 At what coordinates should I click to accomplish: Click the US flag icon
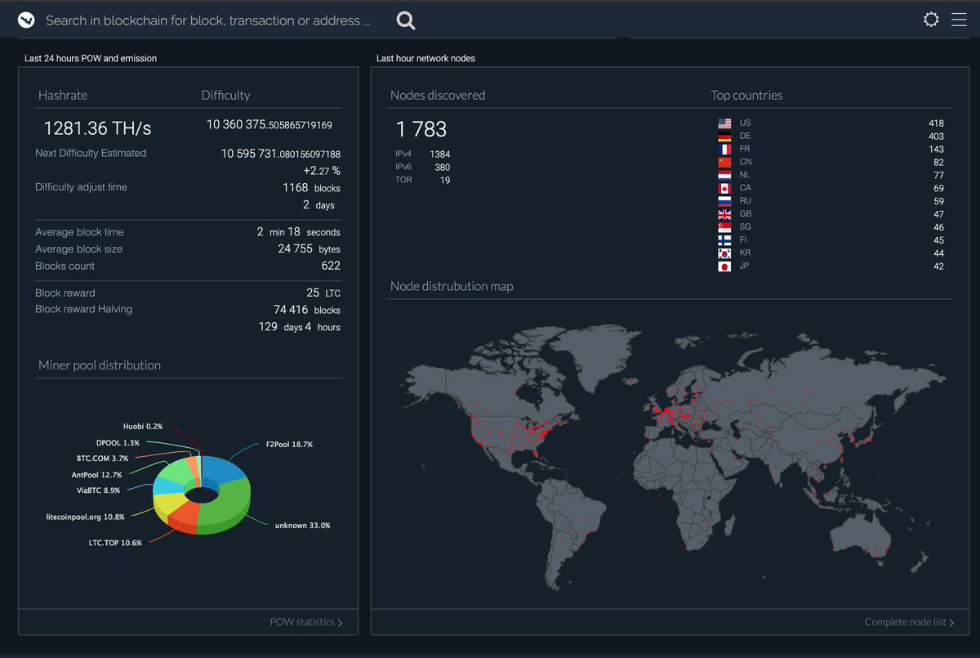point(724,123)
